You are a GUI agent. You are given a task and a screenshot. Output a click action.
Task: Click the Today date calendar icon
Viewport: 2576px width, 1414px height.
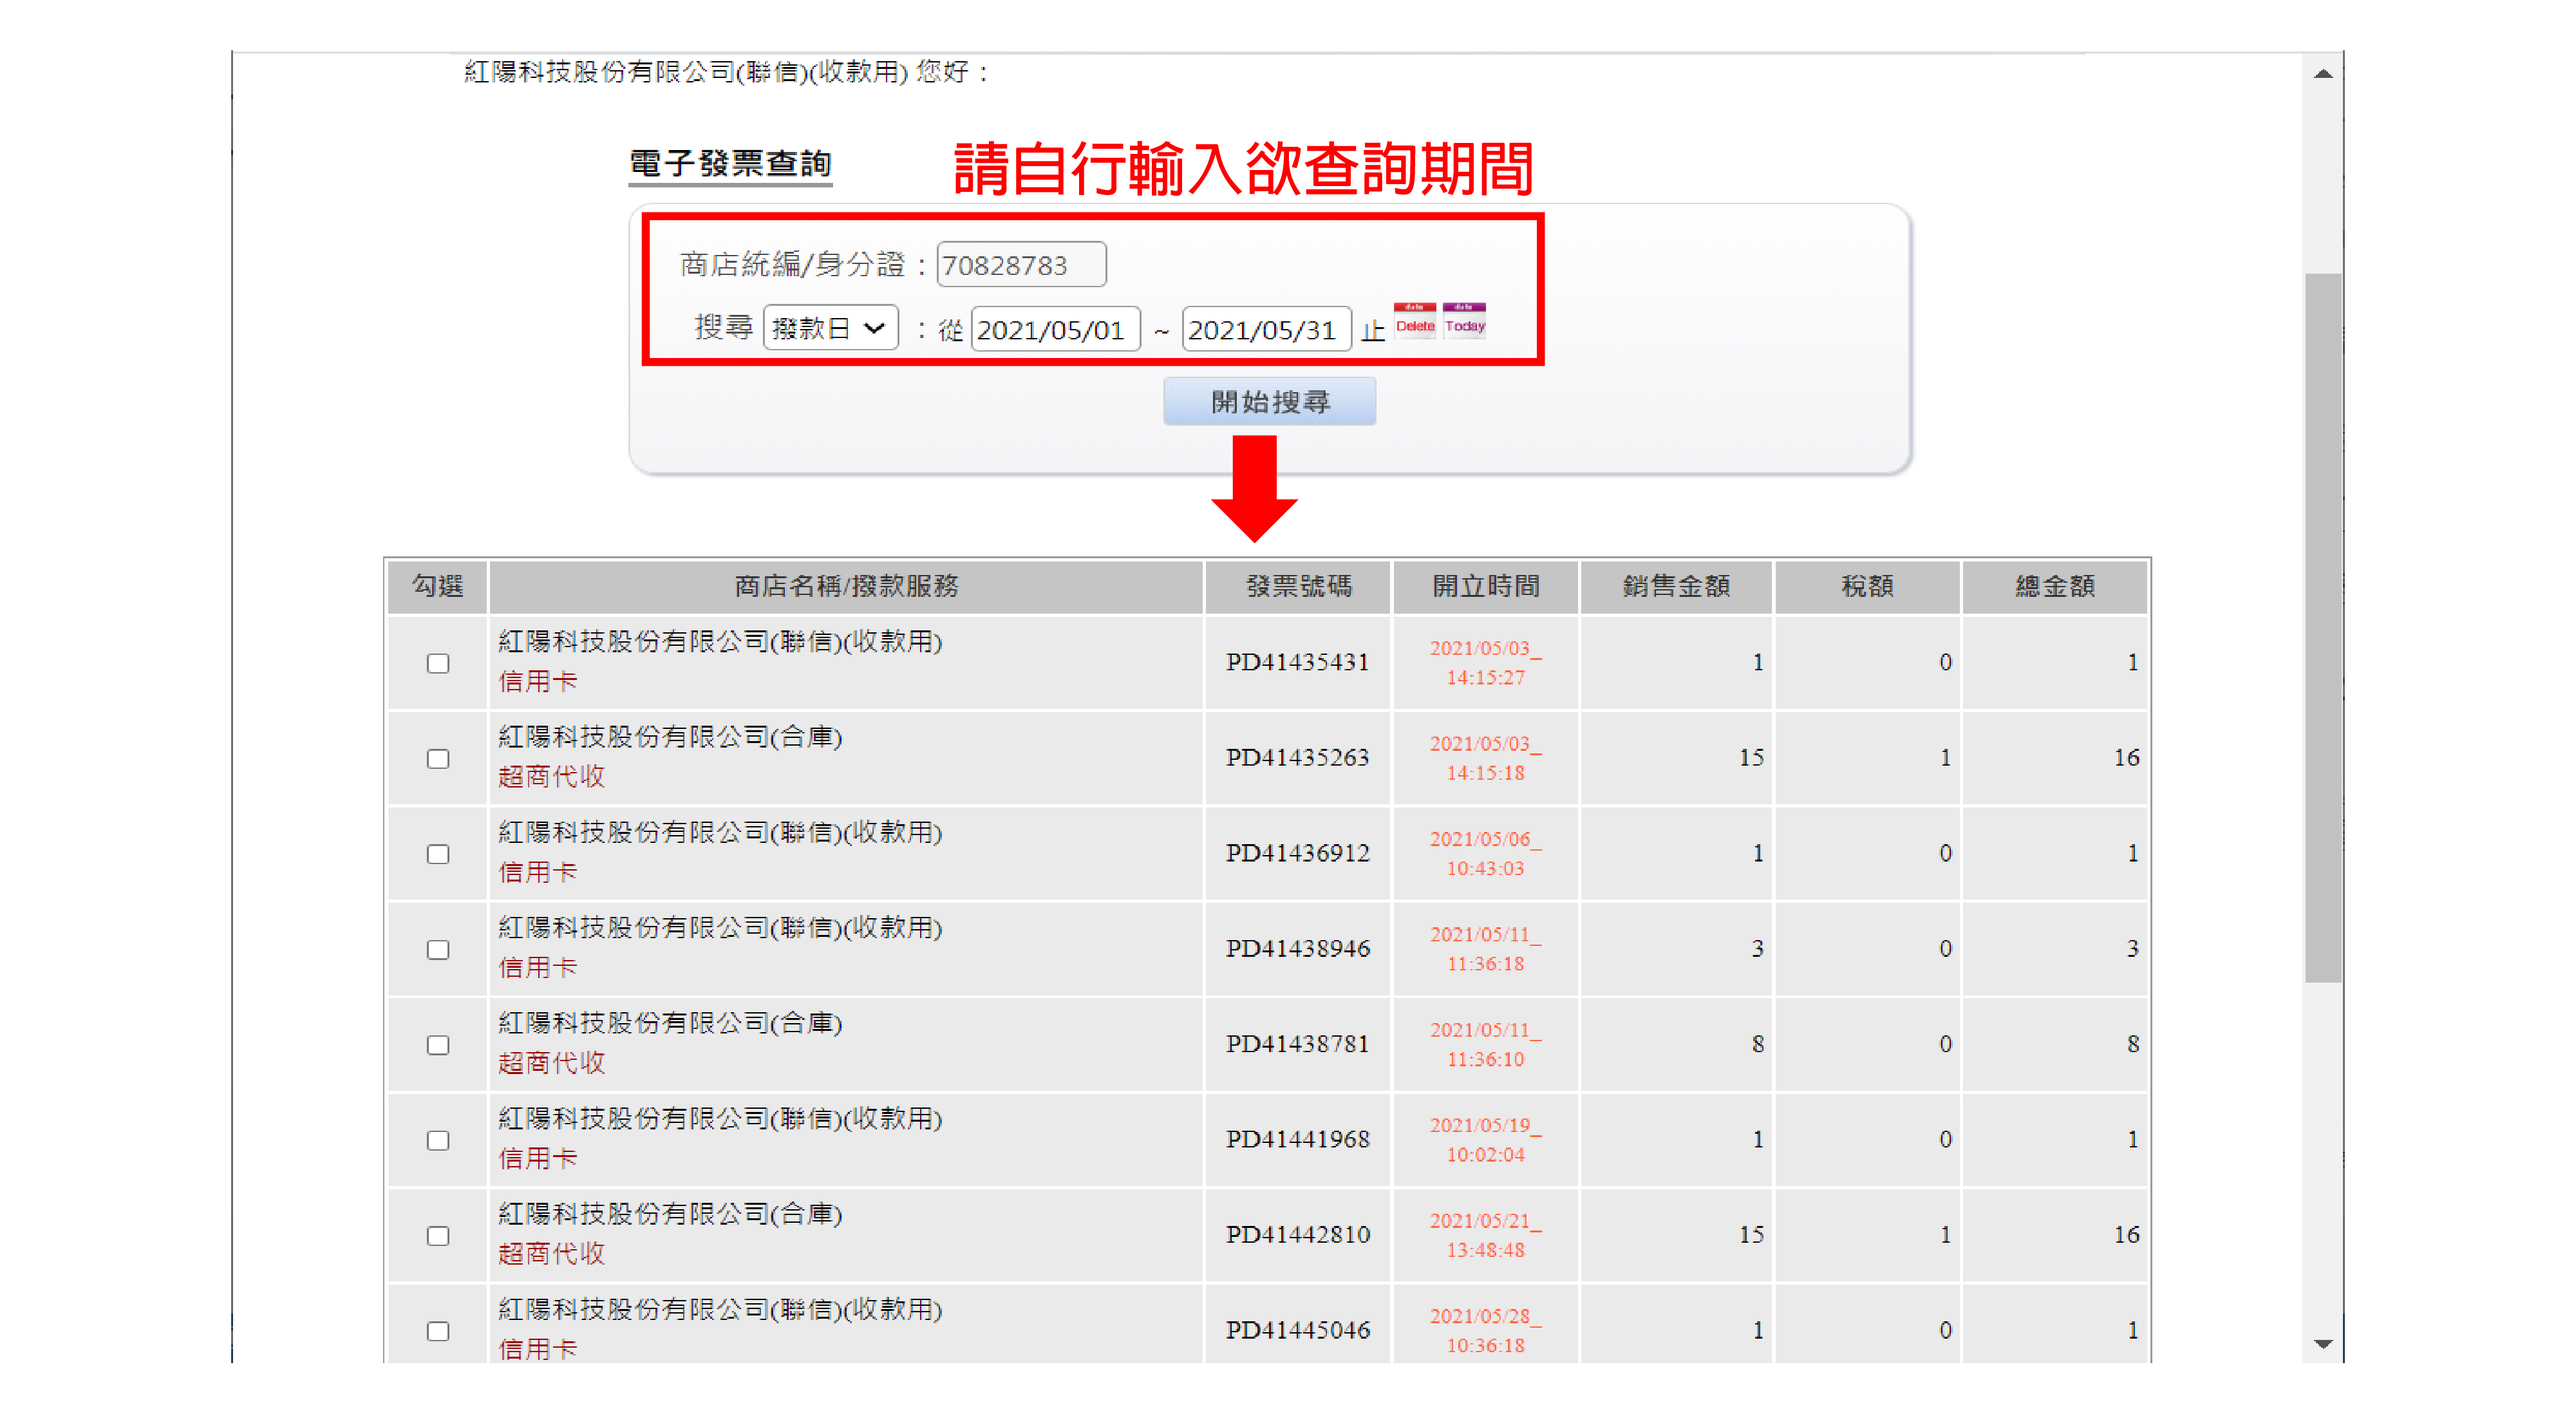(1464, 322)
